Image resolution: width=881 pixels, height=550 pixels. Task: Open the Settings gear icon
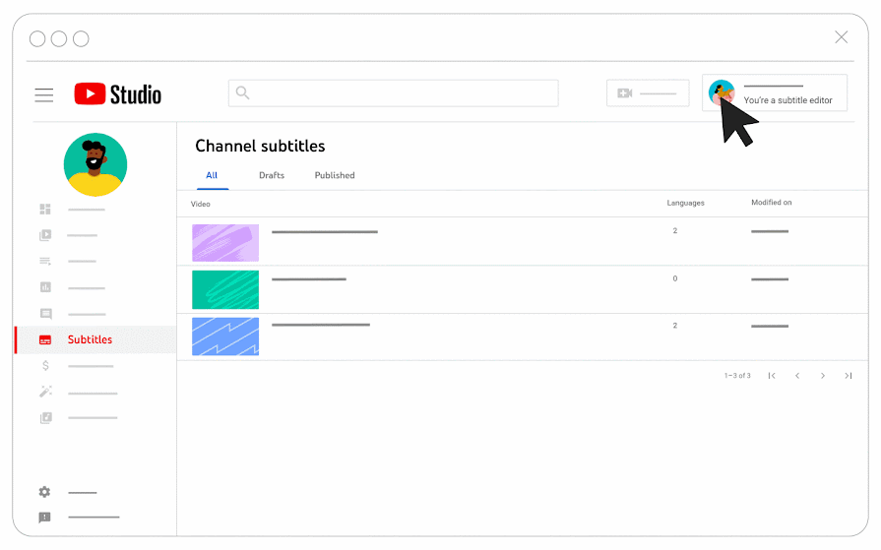coord(44,492)
